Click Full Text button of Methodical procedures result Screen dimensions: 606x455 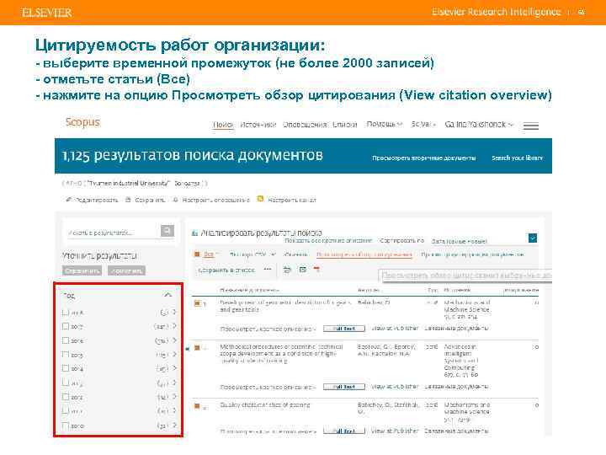[x=344, y=387]
